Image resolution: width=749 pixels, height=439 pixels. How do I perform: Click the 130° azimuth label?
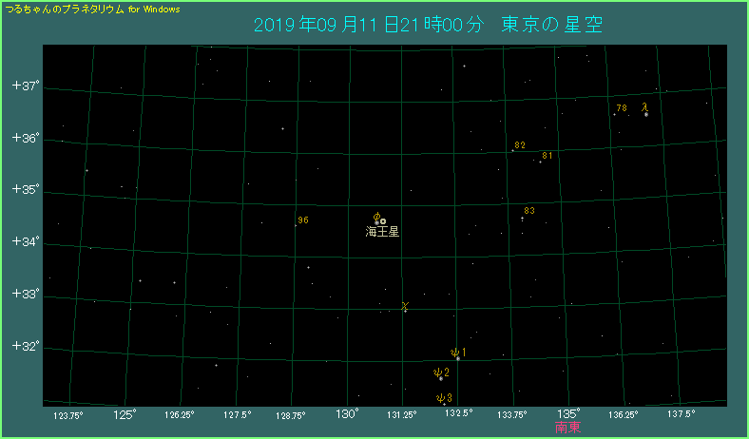pos(347,413)
